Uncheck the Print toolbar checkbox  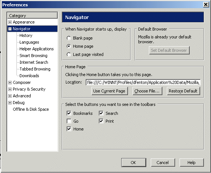101,121
